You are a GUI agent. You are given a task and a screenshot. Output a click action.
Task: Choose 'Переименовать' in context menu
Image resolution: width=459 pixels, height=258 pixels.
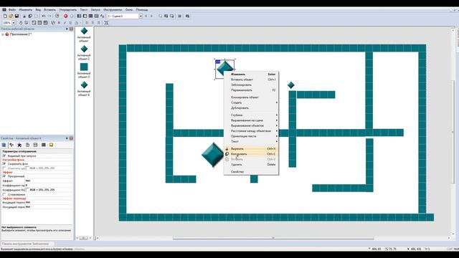click(x=251, y=90)
